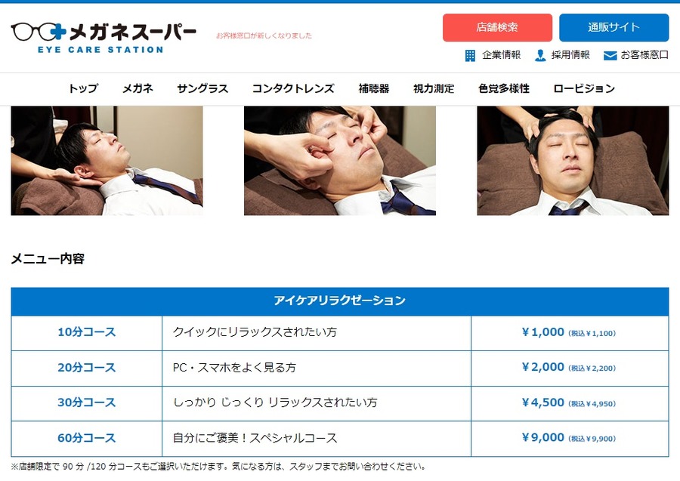Click the envelope icon beside お客様窓口
Image resolution: width=680 pixels, height=481 pixels.
(610, 55)
